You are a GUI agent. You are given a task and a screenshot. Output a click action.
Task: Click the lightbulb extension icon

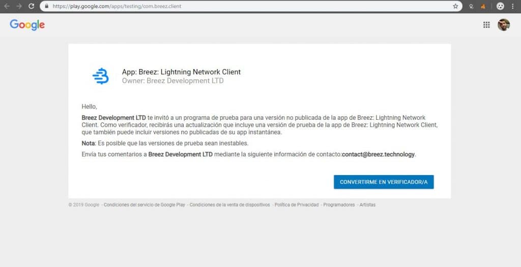click(471, 6)
